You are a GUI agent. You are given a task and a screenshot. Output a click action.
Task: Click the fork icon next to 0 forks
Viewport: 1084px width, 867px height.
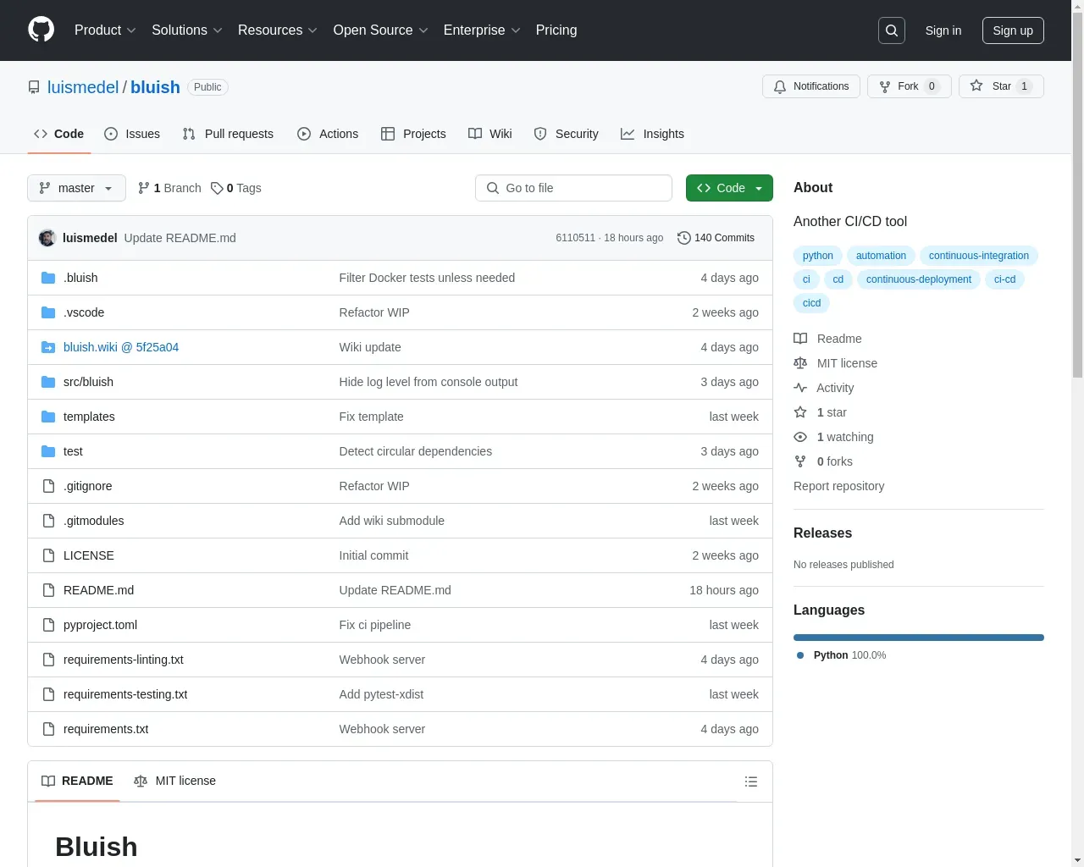coord(800,461)
